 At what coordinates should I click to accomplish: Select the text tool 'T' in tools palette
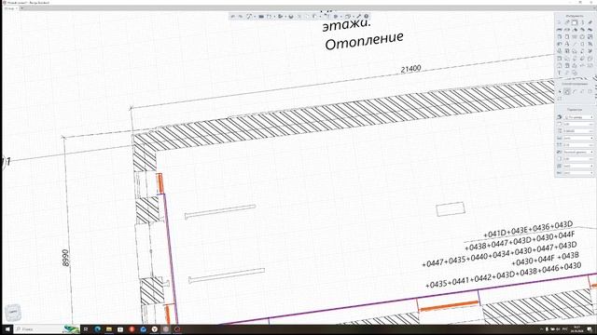pyautogui.click(x=560, y=73)
